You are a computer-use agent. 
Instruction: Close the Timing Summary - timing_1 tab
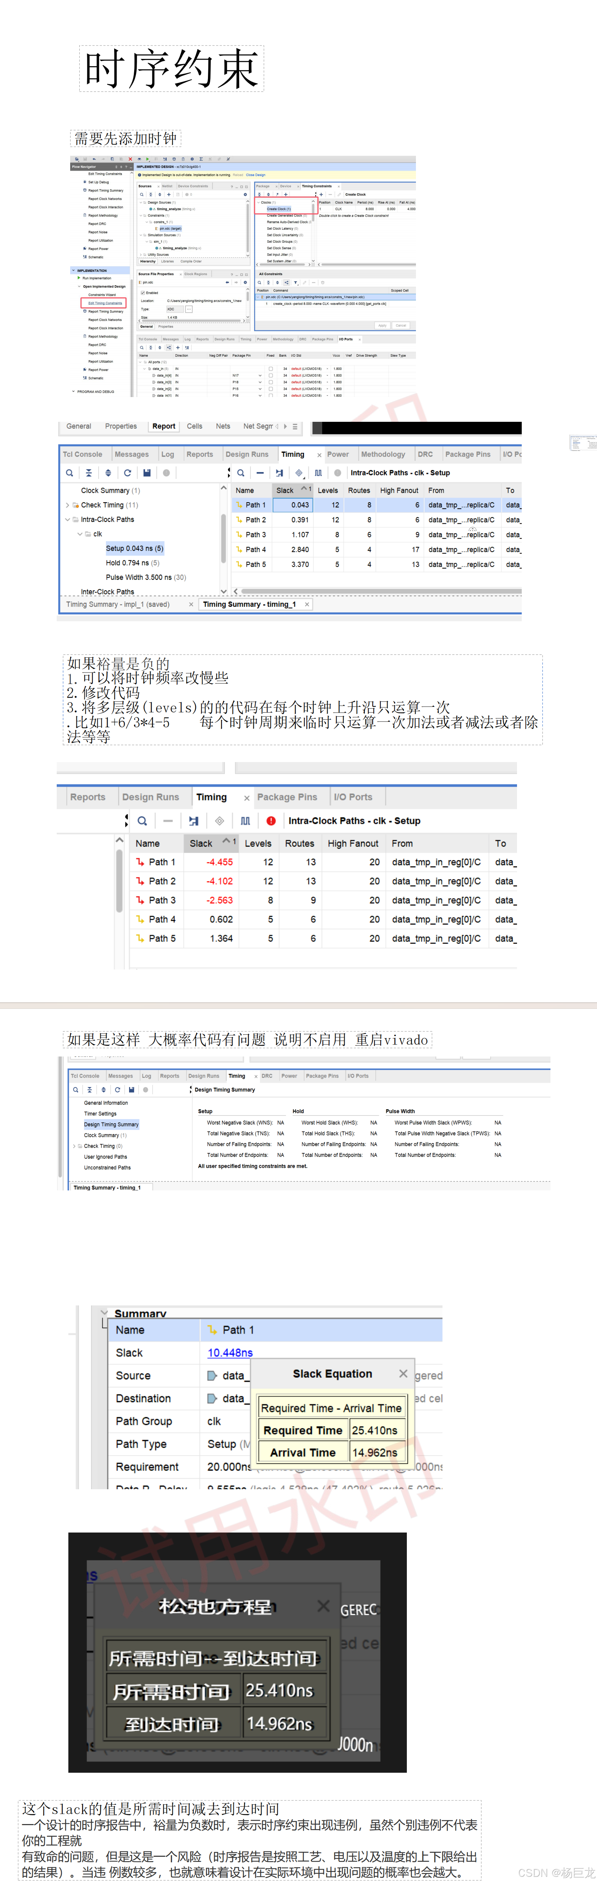(x=307, y=604)
